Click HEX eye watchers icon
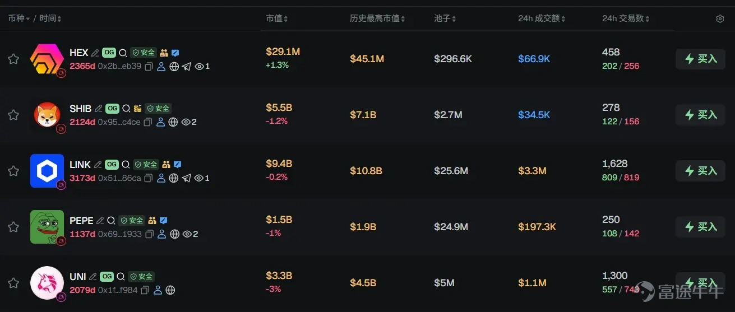The height and width of the screenshot is (312, 735). [199, 66]
